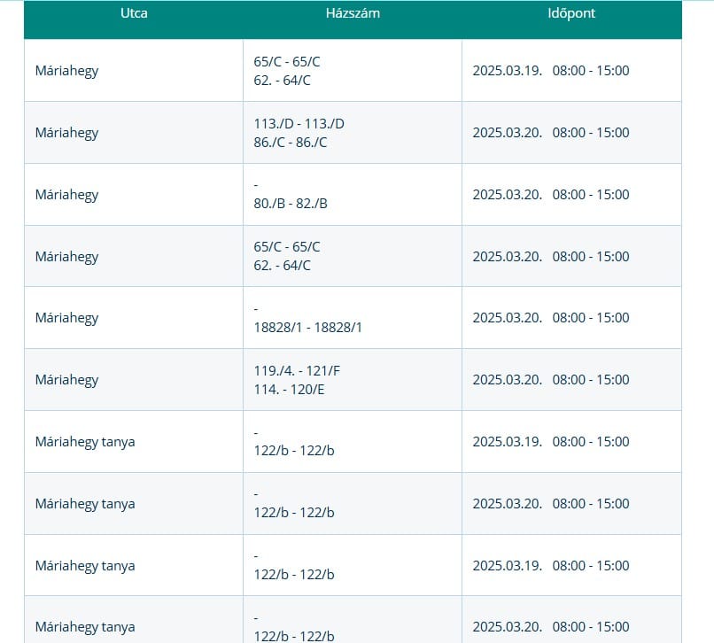Select the date cell in the 80./B row

click(x=550, y=195)
